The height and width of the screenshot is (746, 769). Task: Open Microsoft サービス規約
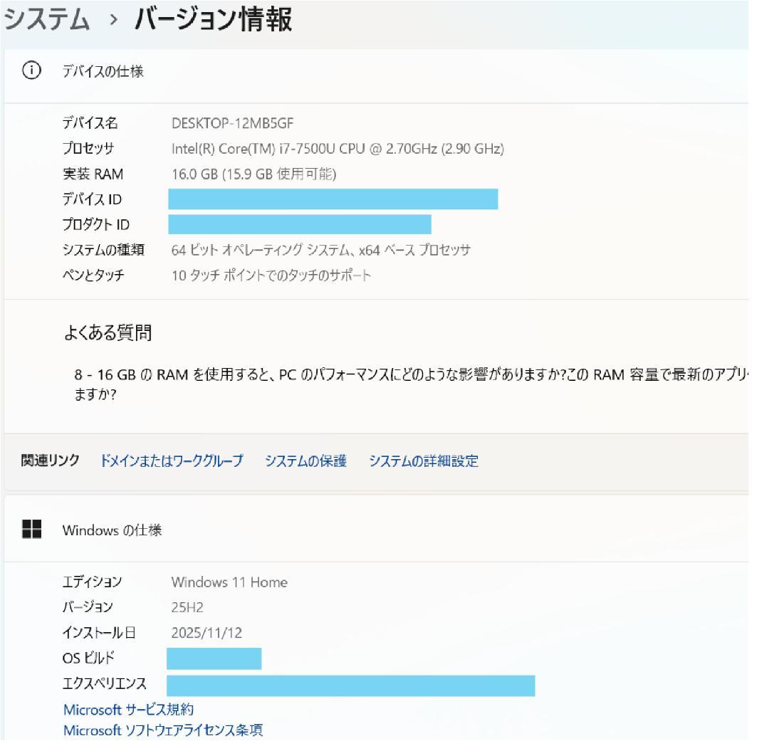coord(130,709)
